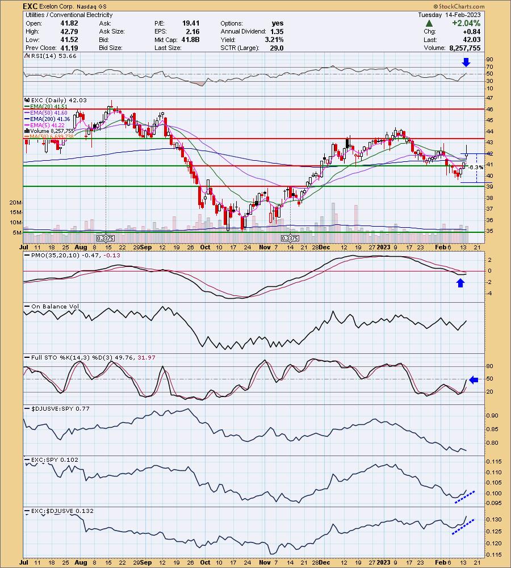Click the green up-triangle next to +2.04%
The width and height of the screenshot is (511, 568).
pyautogui.click(x=429, y=23)
